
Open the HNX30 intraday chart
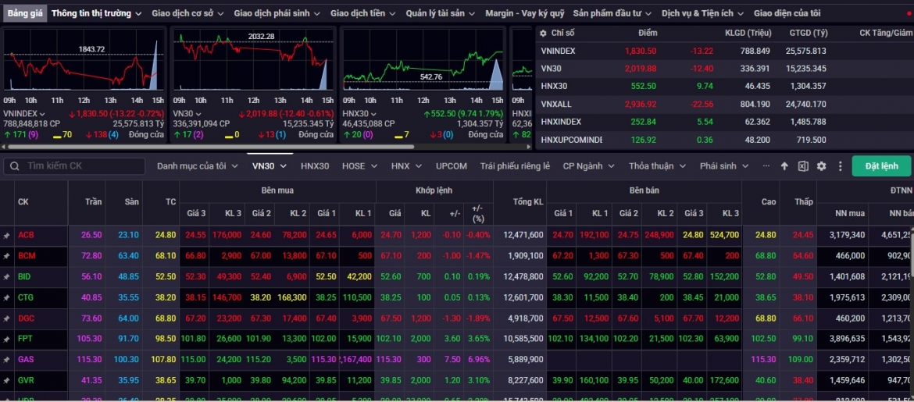click(423, 60)
